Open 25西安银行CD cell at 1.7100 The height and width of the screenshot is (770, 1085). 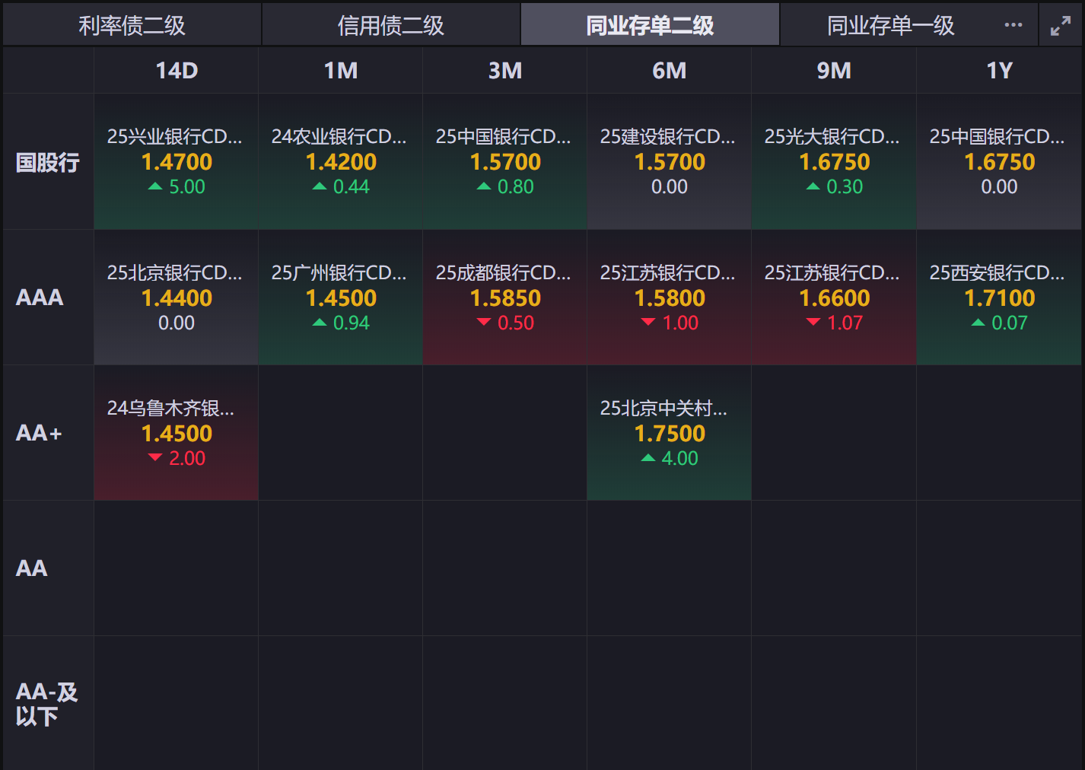point(1000,297)
